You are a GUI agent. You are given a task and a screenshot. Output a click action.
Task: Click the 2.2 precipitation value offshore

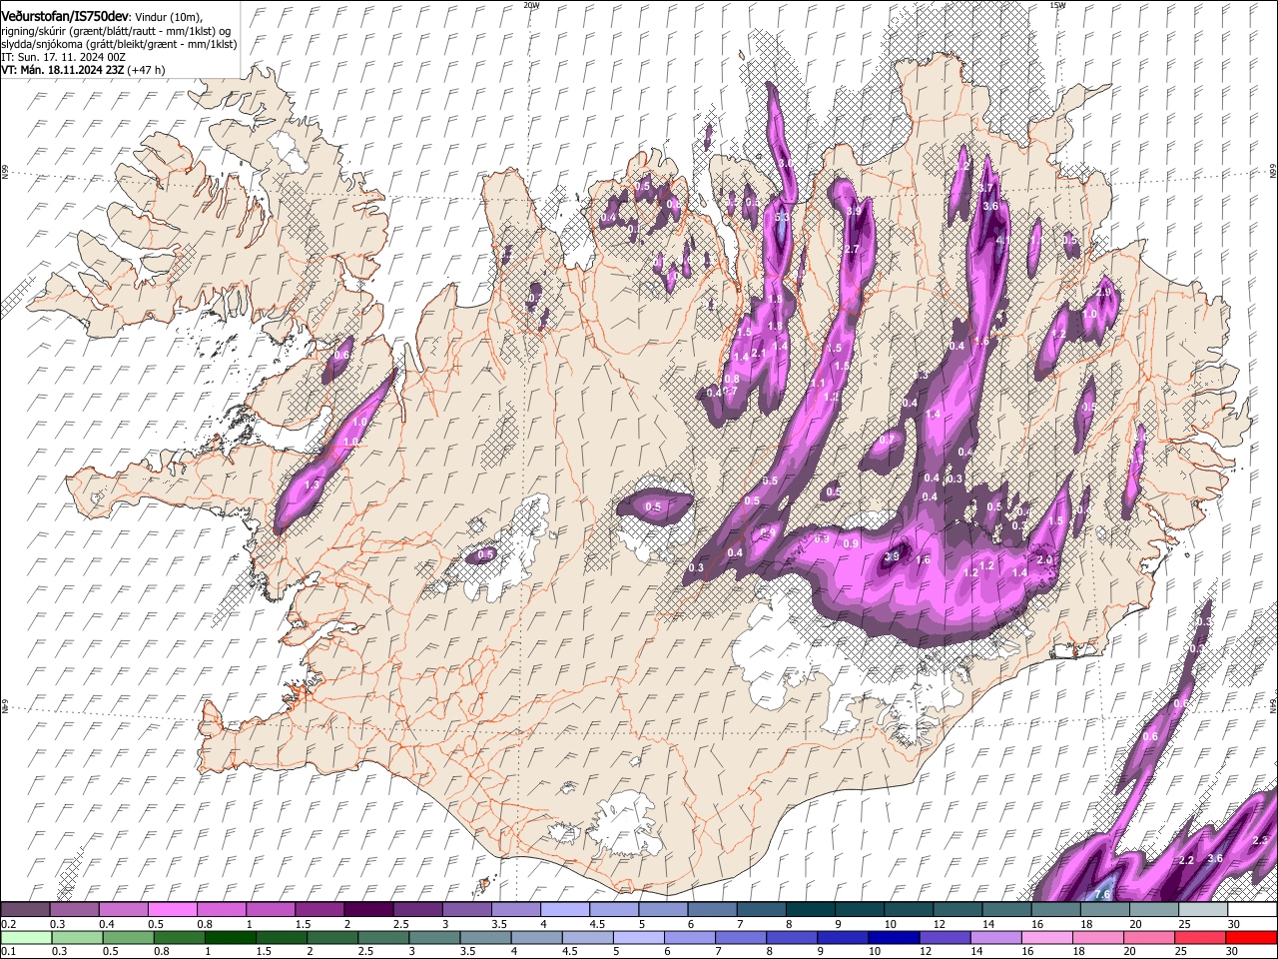click(1186, 860)
